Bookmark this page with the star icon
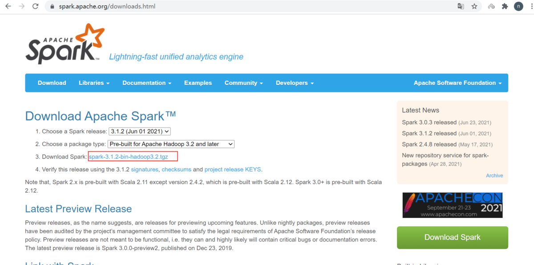Image resolution: width=534 pixels, height=265 pixels. click(x=474, y=7)
